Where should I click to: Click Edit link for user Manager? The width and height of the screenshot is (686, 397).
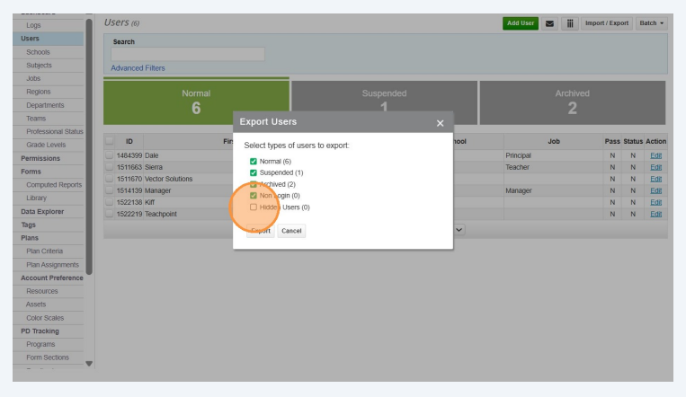click(x=655, y=190)
